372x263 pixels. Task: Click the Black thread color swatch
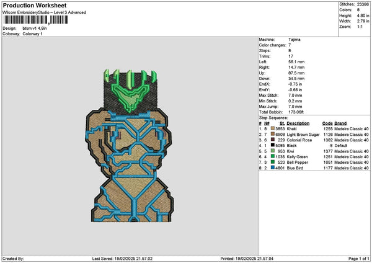[x=273, y=145]
